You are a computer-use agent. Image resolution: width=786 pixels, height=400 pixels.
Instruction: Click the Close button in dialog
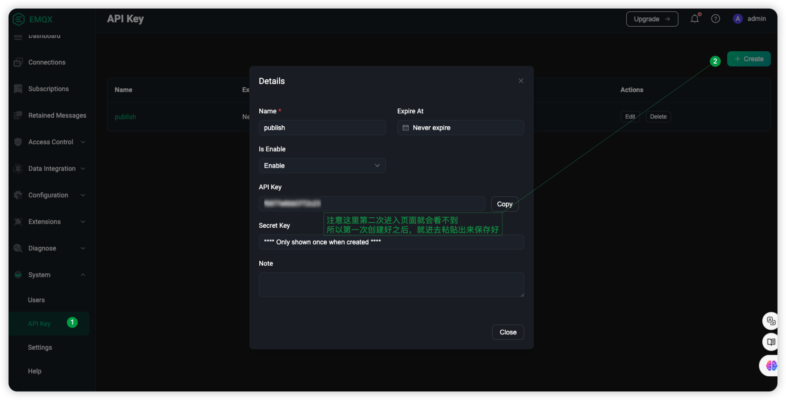pos(508,332)
